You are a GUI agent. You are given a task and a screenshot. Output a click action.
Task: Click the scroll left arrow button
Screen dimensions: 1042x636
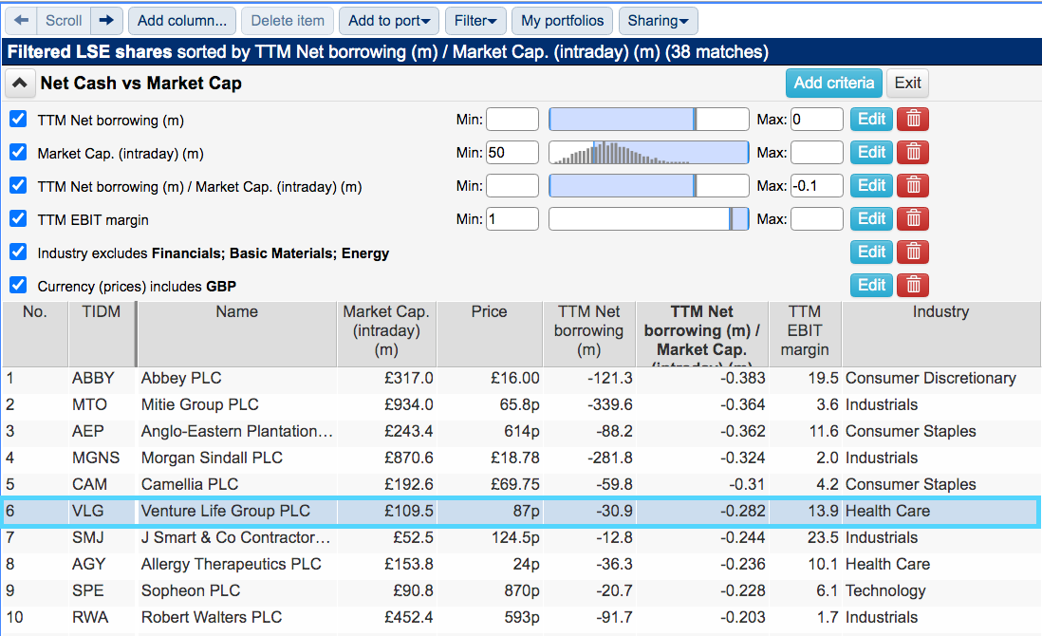21,21
